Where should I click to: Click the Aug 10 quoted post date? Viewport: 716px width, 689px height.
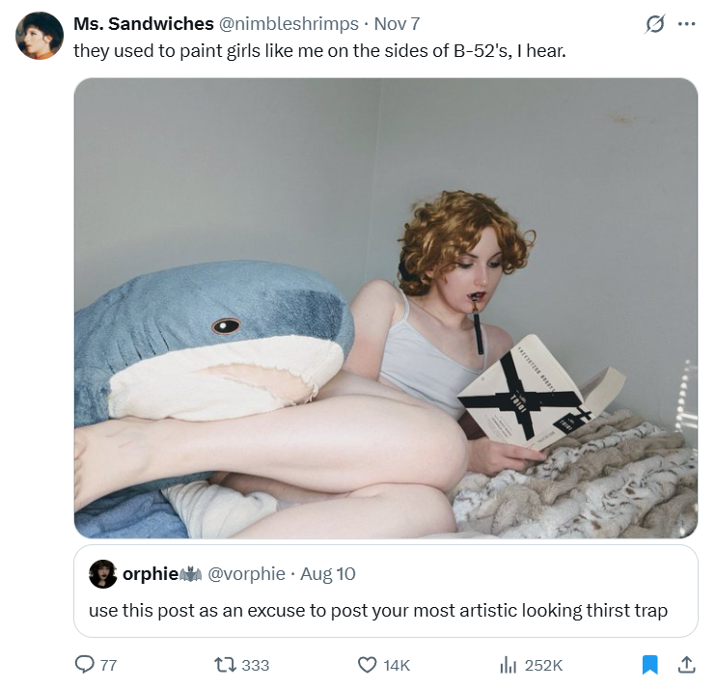(x=327, y=574)
